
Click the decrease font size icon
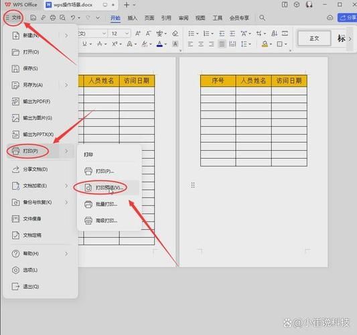149,33
